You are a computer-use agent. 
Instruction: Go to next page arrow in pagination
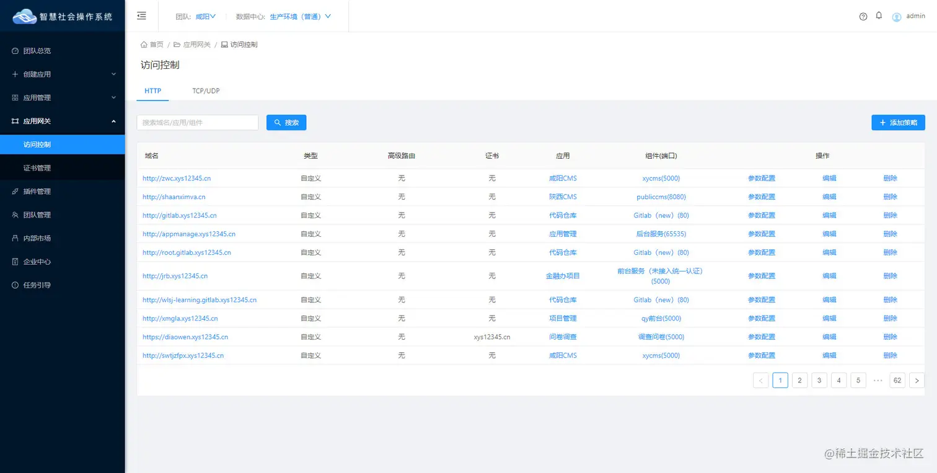click(x=917, y=380)
